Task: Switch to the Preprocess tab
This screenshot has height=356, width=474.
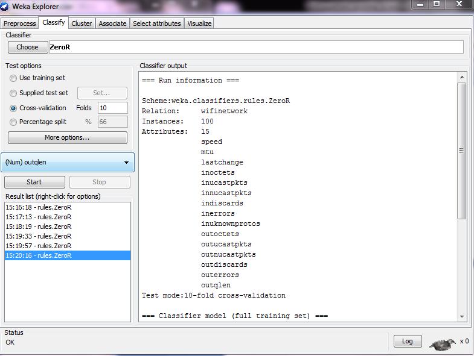Action: click(20, 23)
